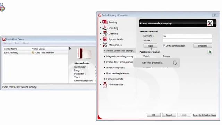
Task: Click the System details icon
Action: (105, 39)
